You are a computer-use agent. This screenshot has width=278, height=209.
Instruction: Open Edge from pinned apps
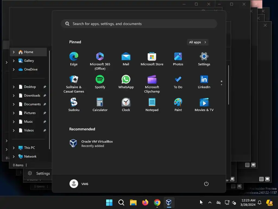(74, 59)
